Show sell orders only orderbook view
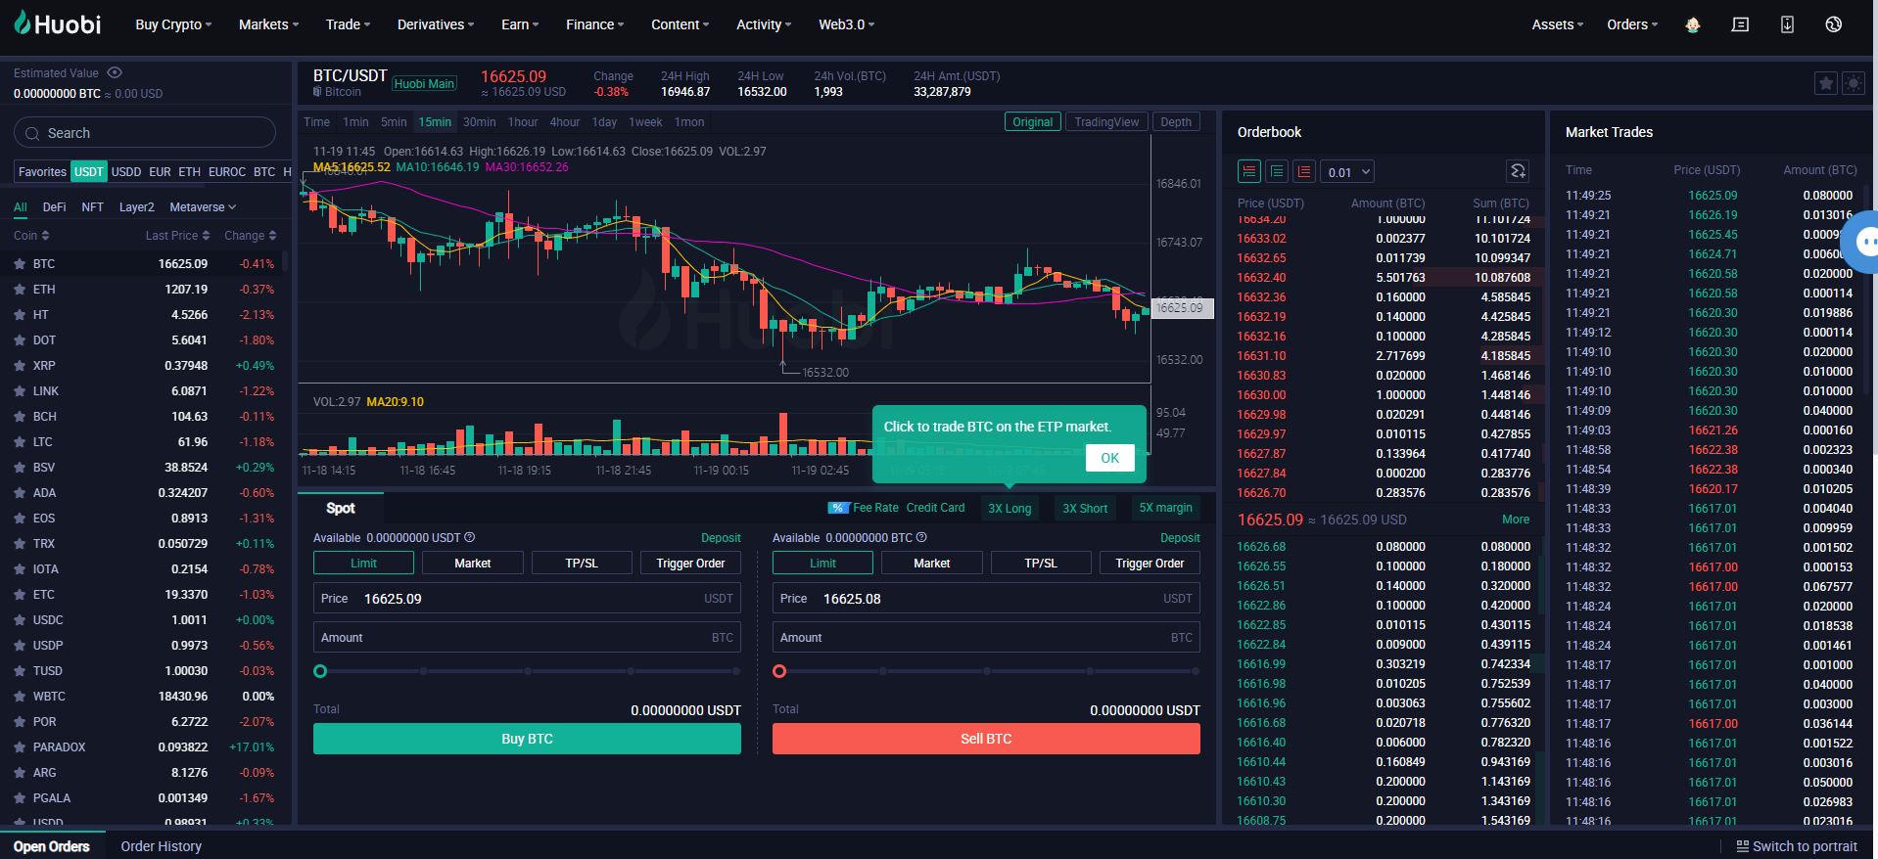 coord(1304,171)
